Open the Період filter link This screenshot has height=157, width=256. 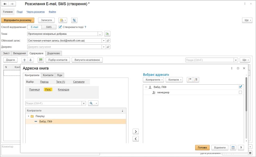(44, 82)
